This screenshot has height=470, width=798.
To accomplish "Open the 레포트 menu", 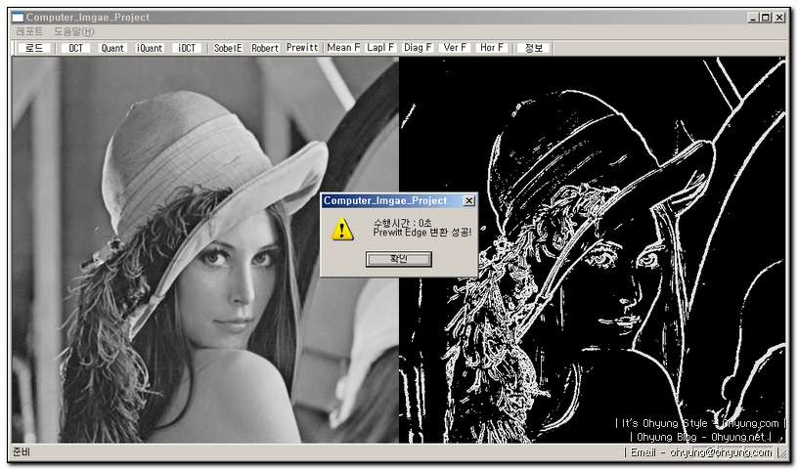I will (x=29, y=31).
